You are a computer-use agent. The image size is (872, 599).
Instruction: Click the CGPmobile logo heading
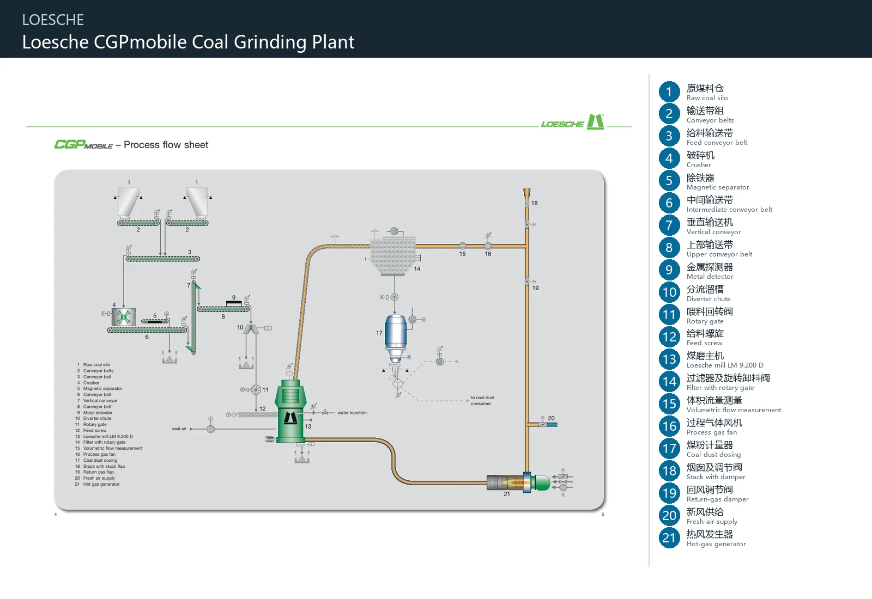[x=83, y=145]
